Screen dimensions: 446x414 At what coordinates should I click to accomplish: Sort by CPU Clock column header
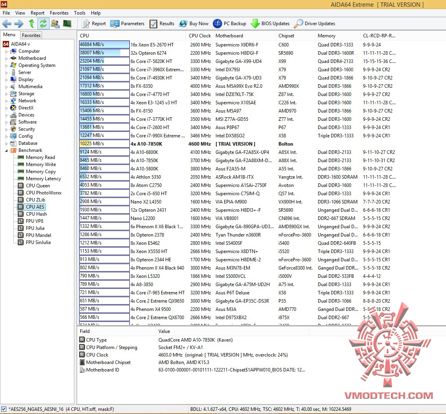click(200, 36)
